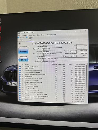
Task: Click status icon for Запуски/остановки шпинделя
Action: pos(20,71)
